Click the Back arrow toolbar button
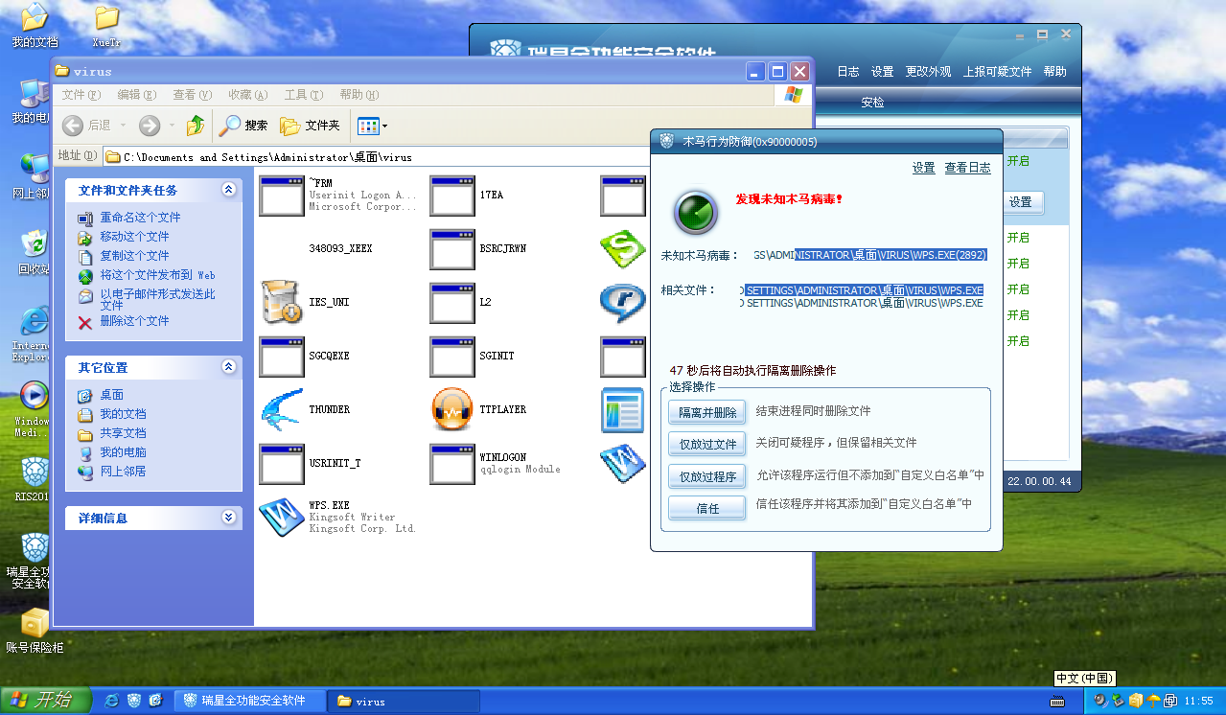Image resolution: width=1226 pixels, height=715 pixels. pos(73,126)
